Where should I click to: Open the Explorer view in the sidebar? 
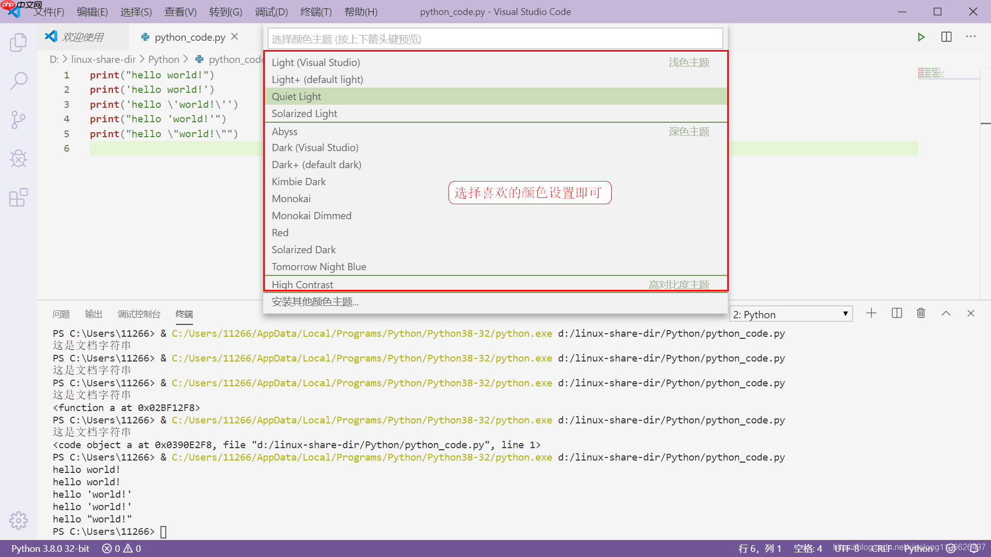19,42
